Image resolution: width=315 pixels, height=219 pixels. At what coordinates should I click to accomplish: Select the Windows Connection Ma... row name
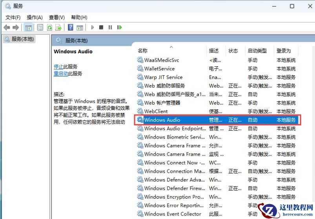click(x=175, y=171)
